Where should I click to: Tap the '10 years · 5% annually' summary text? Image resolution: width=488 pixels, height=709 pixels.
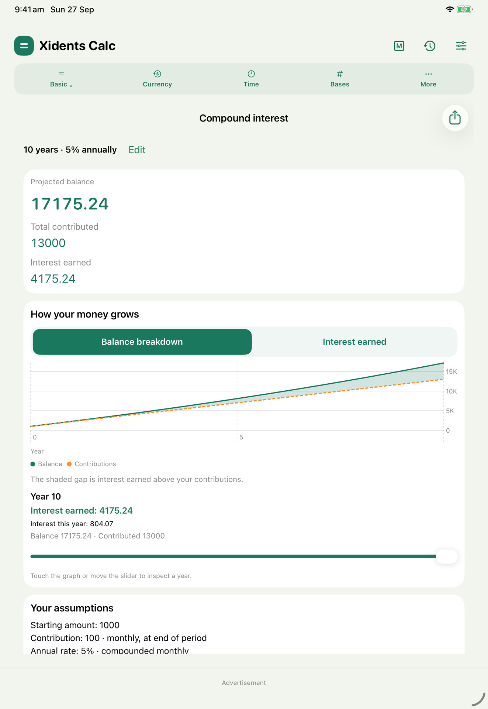click(x=70, y=150)
